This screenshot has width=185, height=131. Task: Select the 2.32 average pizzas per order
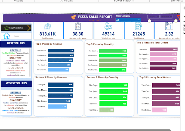click(x=169, y=34)
